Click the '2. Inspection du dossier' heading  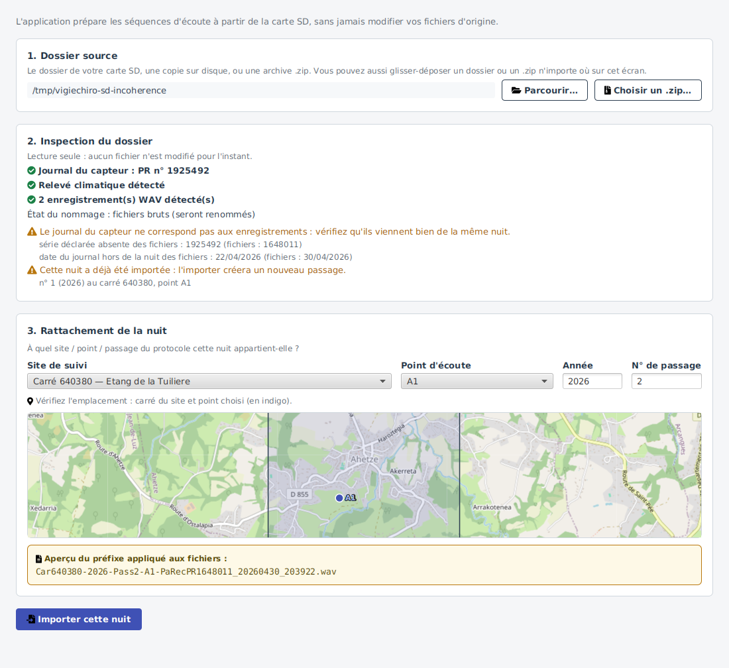tap(89, 141)
